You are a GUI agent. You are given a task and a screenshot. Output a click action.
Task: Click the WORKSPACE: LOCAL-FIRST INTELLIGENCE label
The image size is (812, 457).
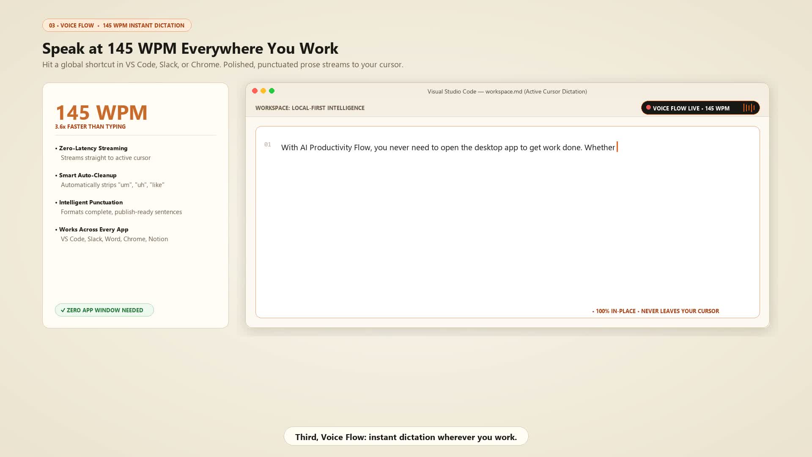coord(310,108)
